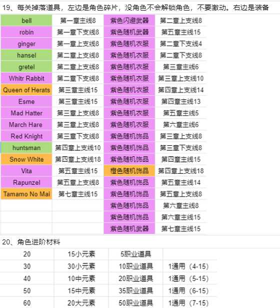The height and width of the screenshot is (308, 280).
Task: Select the 'Tamamo No Mai' cell
Action: click(x=26, y=194)
